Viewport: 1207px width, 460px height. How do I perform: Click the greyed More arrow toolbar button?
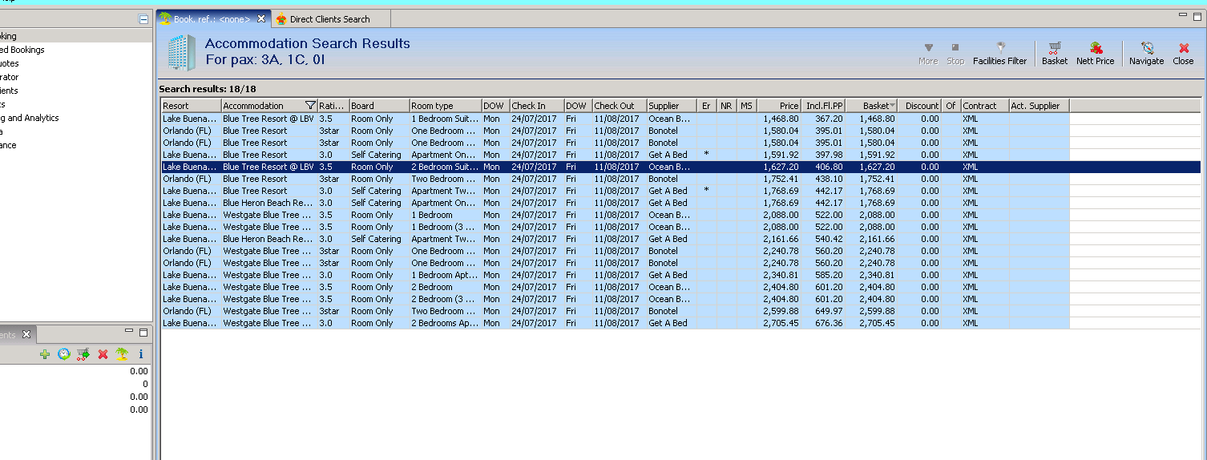pos(928,54)
